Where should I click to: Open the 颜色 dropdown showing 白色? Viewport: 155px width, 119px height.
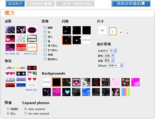click(x=109, y=56)
